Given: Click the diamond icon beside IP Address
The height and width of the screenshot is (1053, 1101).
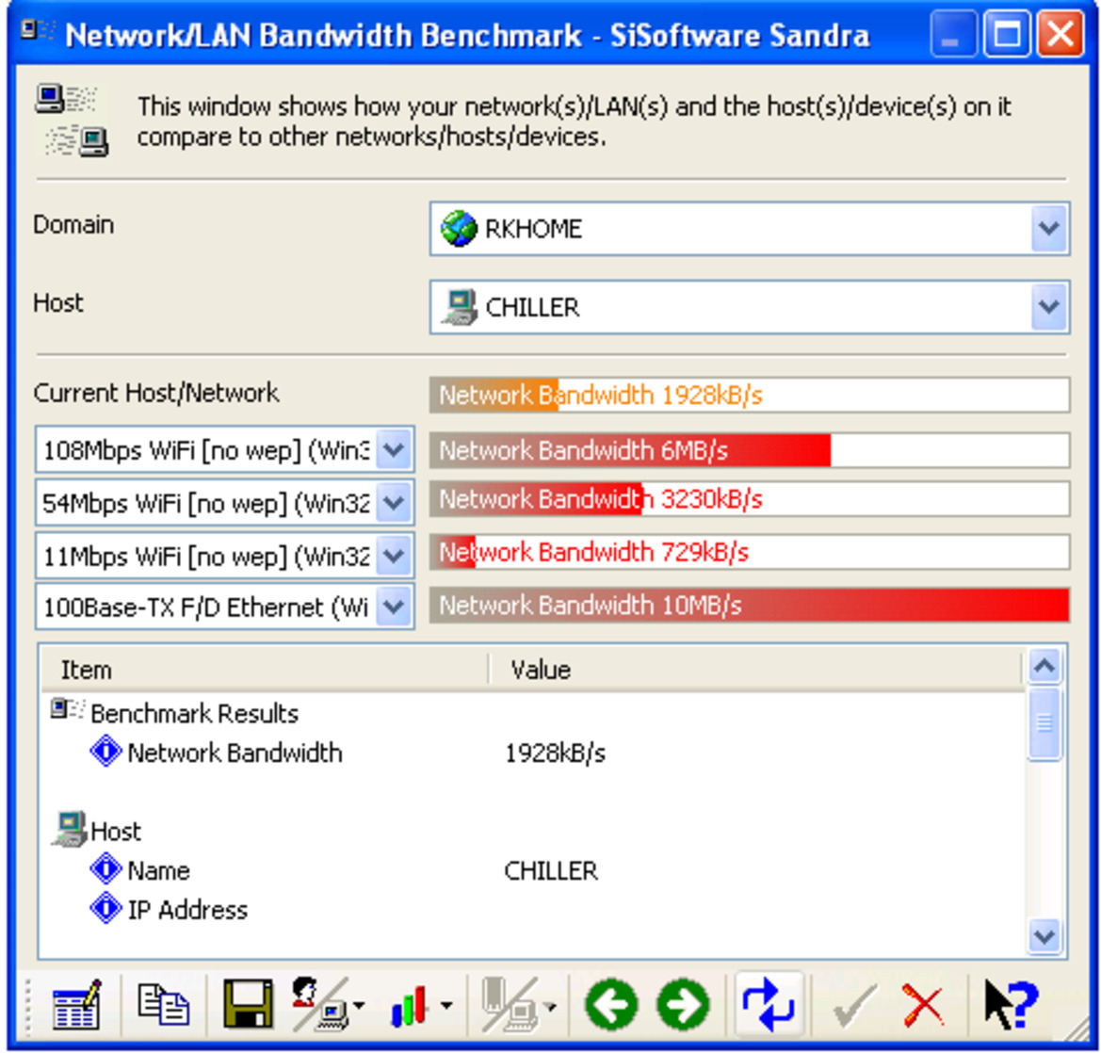Looking at the screenshot, I should (x=106, y=908).
